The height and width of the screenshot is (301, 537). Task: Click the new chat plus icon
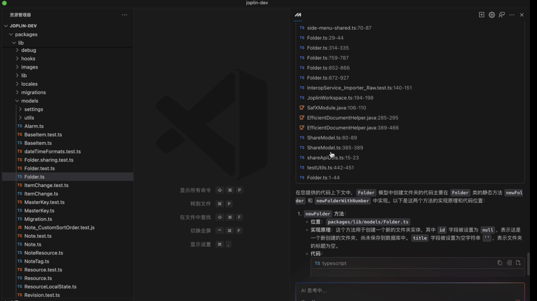tap(481, 15)
